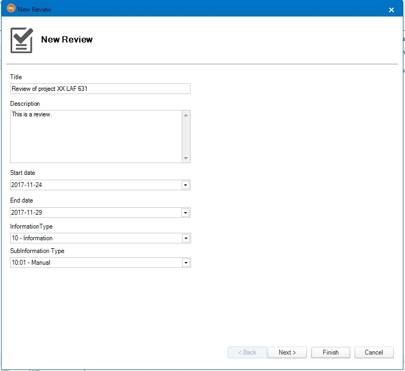Click the New Review title bar text

(35, 10)
